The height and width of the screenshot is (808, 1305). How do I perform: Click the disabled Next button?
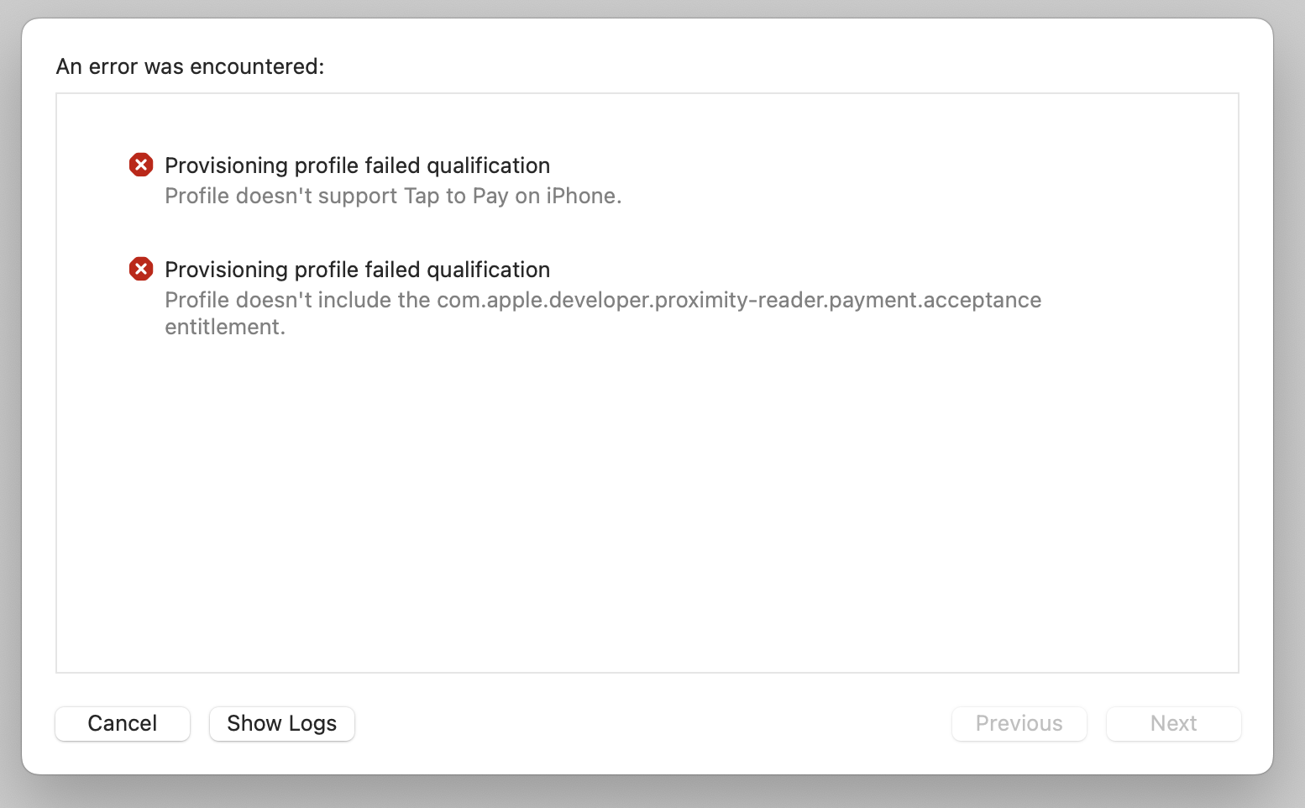click(x=1174, y=723)
